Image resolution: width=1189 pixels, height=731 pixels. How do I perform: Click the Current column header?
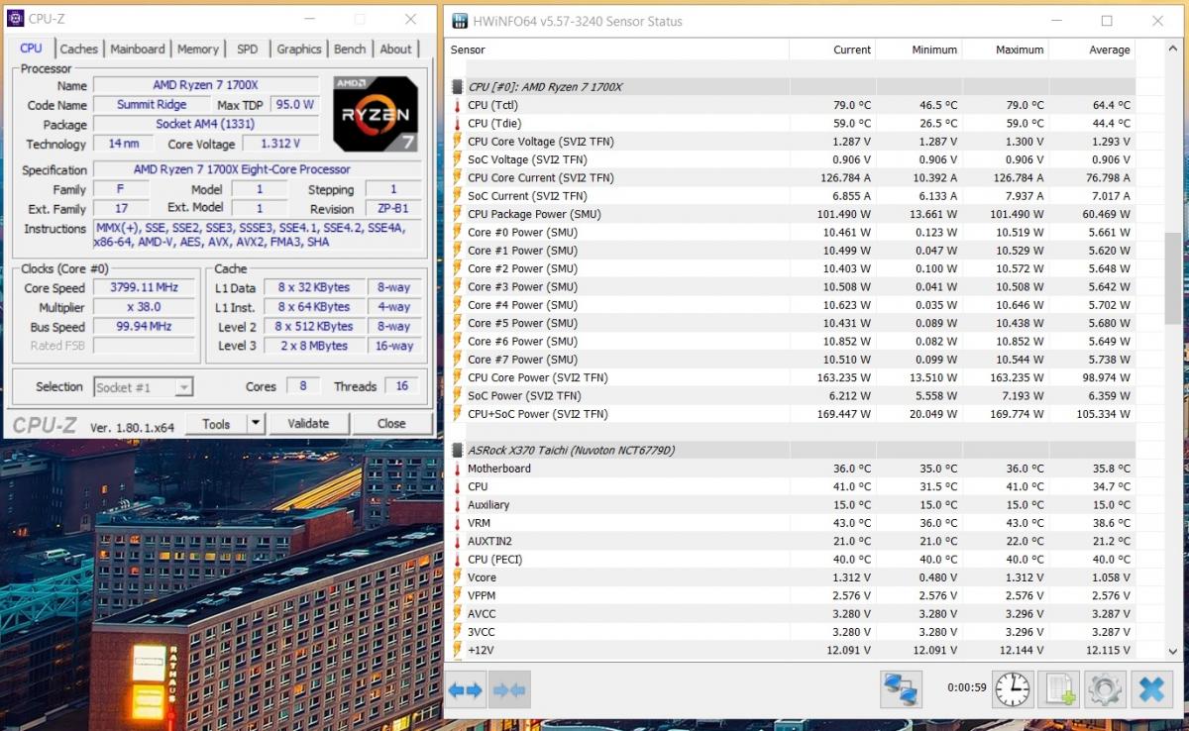832,50
